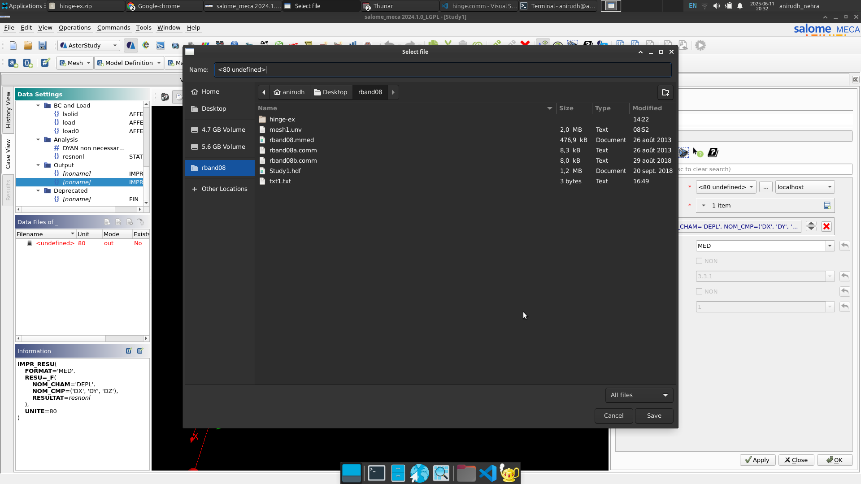
Task: Collapse the Output tree node
Action: coord(38,165)
